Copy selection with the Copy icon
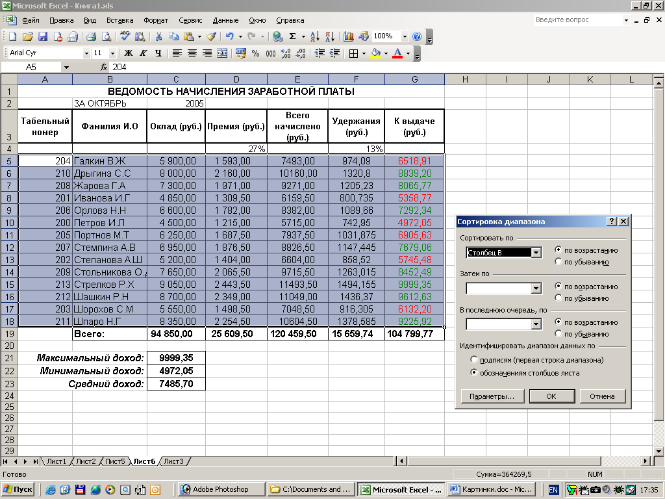The image size is (665, 499). click(x=173, y=36)
